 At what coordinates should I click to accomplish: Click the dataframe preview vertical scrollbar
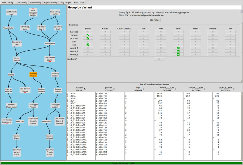point(241,126)
